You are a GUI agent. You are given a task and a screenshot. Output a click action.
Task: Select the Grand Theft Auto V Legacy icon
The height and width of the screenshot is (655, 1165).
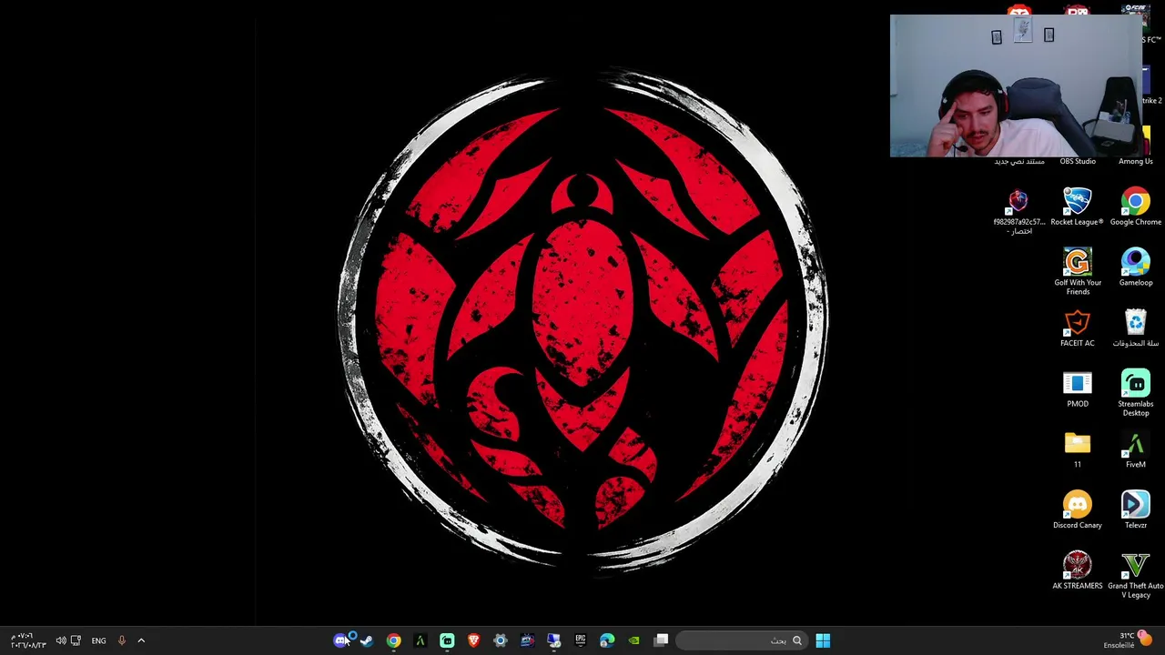1136,575
